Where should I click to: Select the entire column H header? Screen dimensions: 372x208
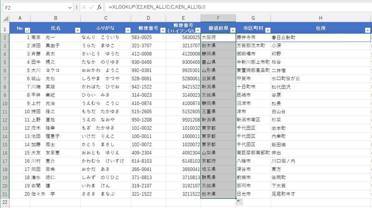(x=320, y=18)
